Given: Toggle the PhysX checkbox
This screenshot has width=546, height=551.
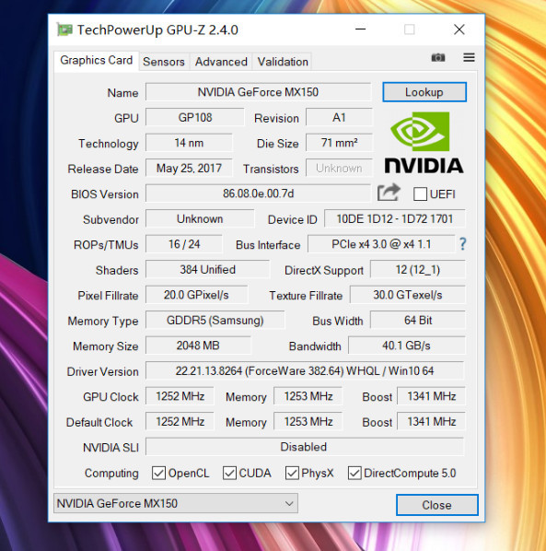Looking at the screenshot, I should tap(292, 473).
